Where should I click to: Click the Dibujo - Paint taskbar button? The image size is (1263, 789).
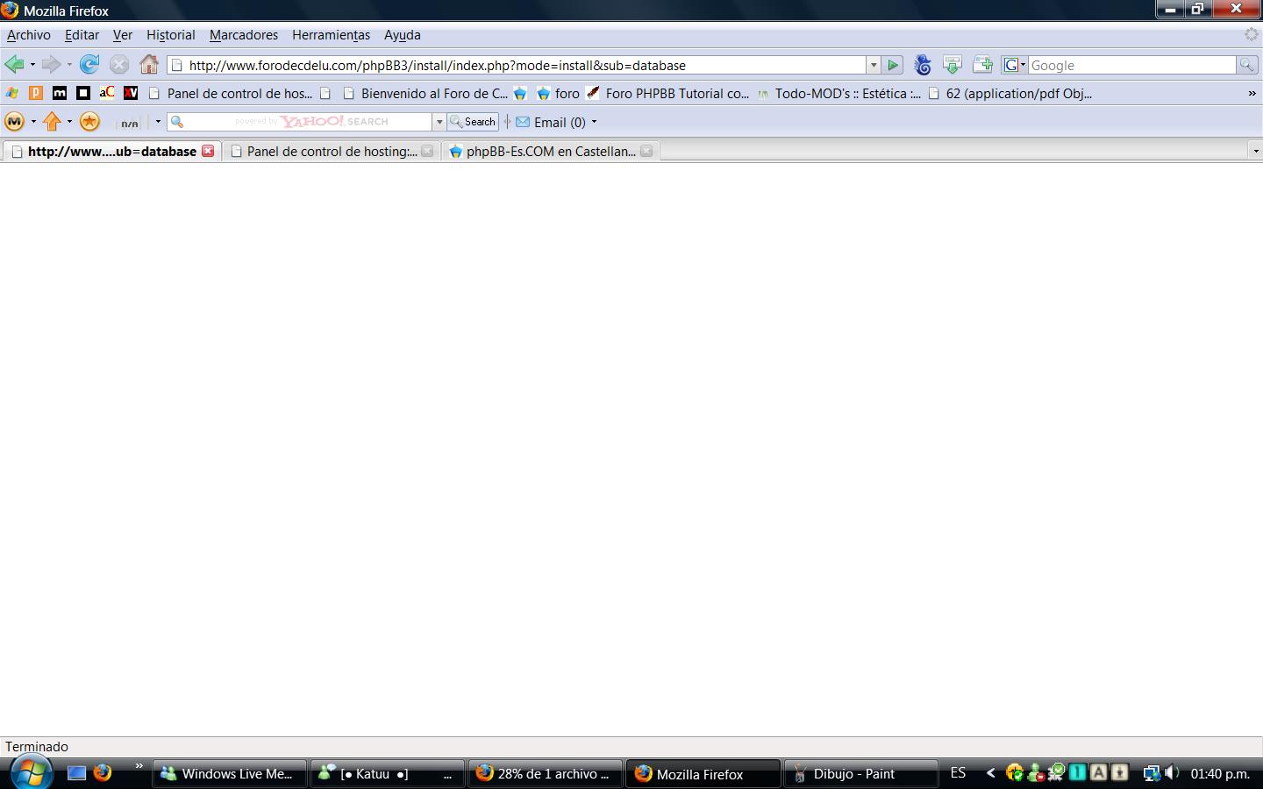pos(853,774)
